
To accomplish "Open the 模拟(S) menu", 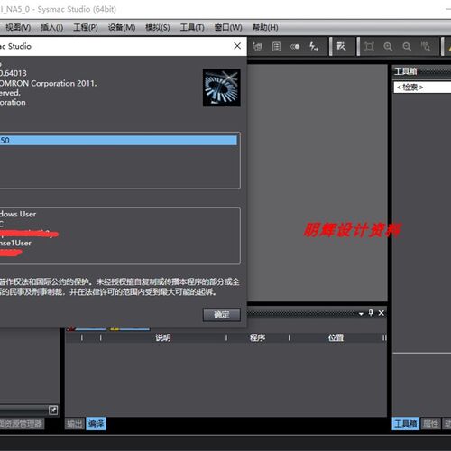I will tap(158, 28).
